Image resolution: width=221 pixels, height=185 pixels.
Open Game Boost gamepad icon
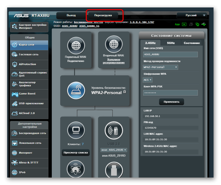tap(15, 94)
